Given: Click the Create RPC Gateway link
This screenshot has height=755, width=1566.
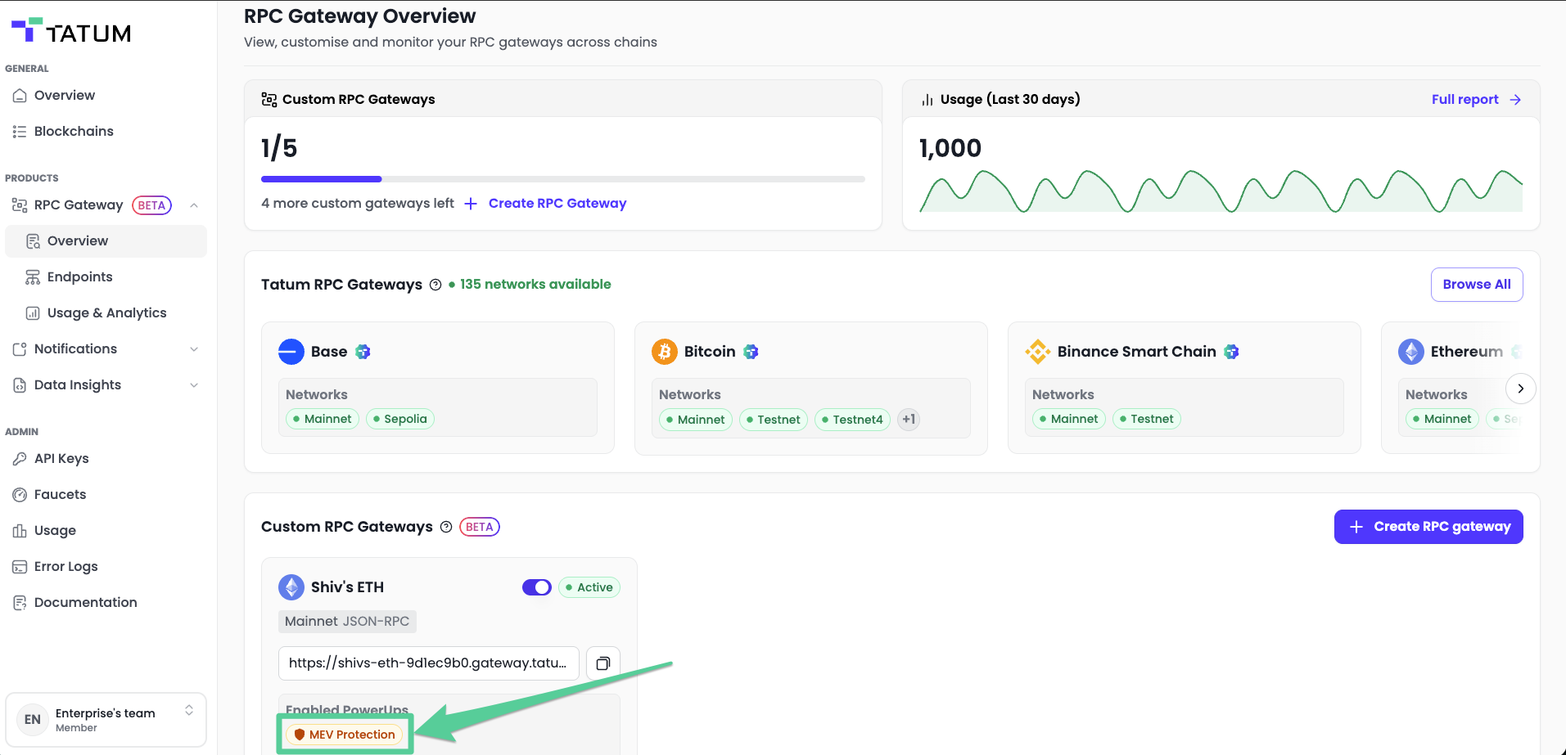Looking at the screenshot, I should tap(546, 204).
